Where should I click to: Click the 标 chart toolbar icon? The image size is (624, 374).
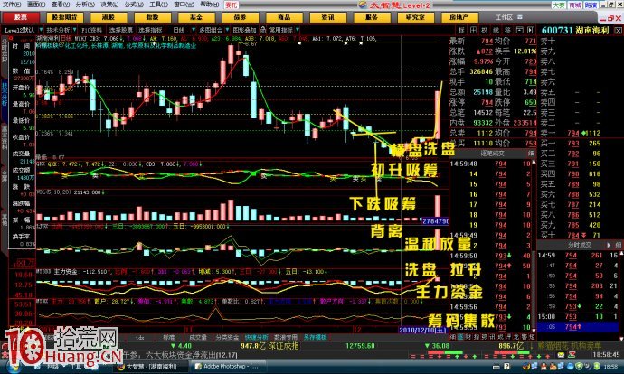[x=461, y=30]
